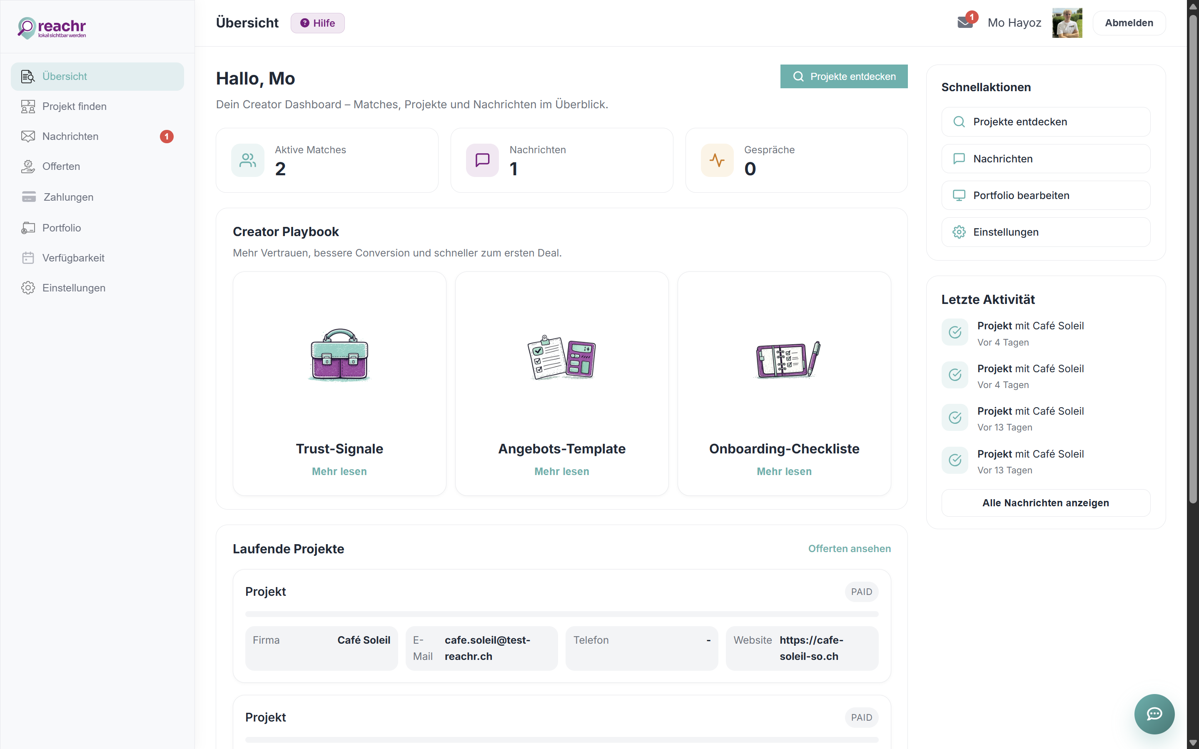Click the Projekt finden sidebar icon
Screen dimensions: 1199x749
(x=28, y=107)
